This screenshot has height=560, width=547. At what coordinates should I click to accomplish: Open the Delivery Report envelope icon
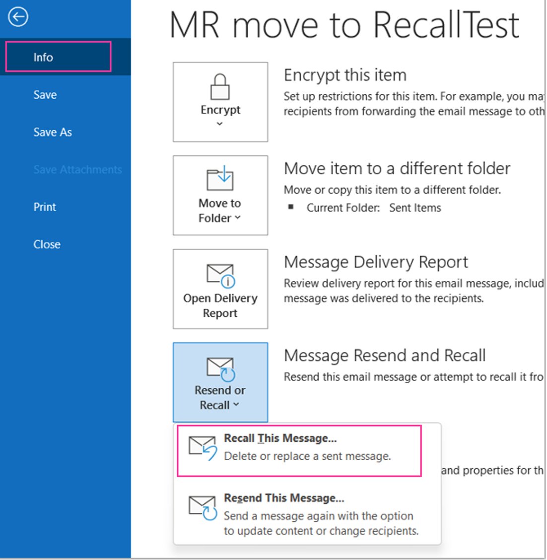click(x=220, y=276)
